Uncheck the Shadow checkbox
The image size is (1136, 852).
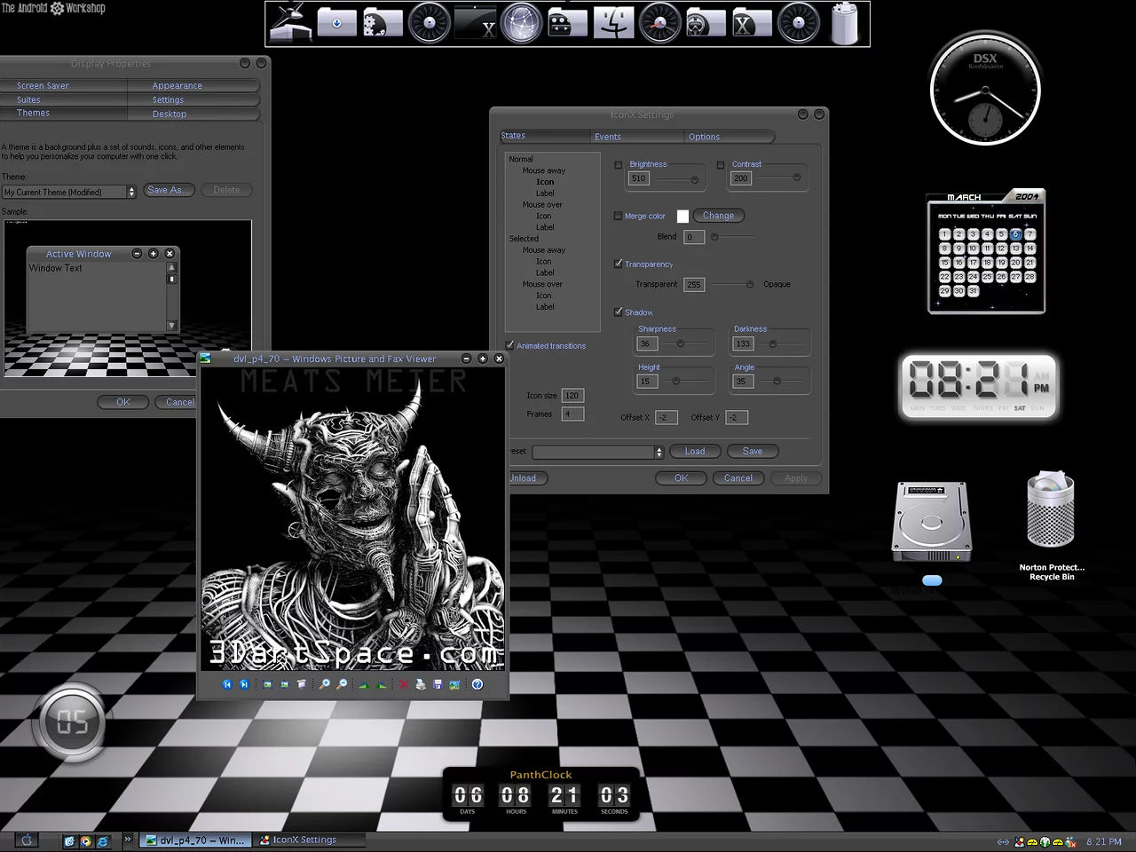click(x=618, y=312)
